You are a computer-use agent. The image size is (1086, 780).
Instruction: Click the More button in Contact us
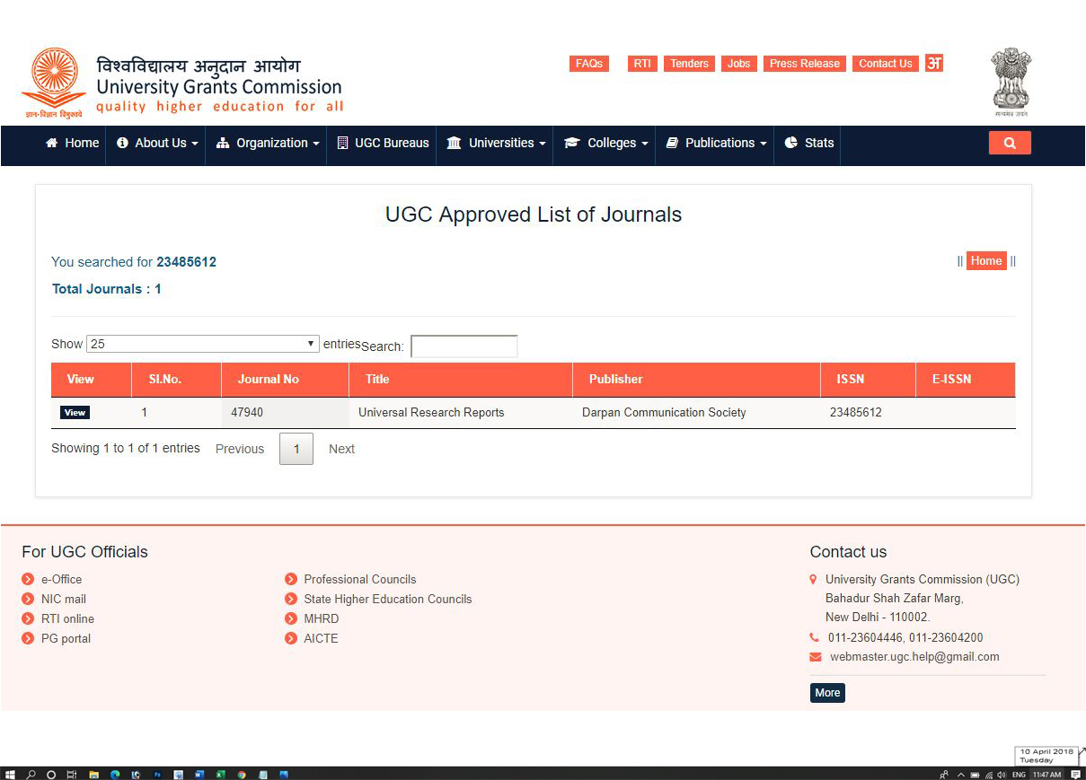click(827, 693)
